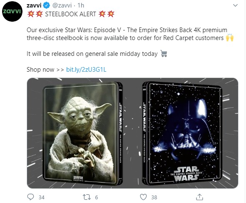Viewport: 246px width, 203px height.
Task: Retweet using the retweet arrows icon
Action: coord(87,197)
